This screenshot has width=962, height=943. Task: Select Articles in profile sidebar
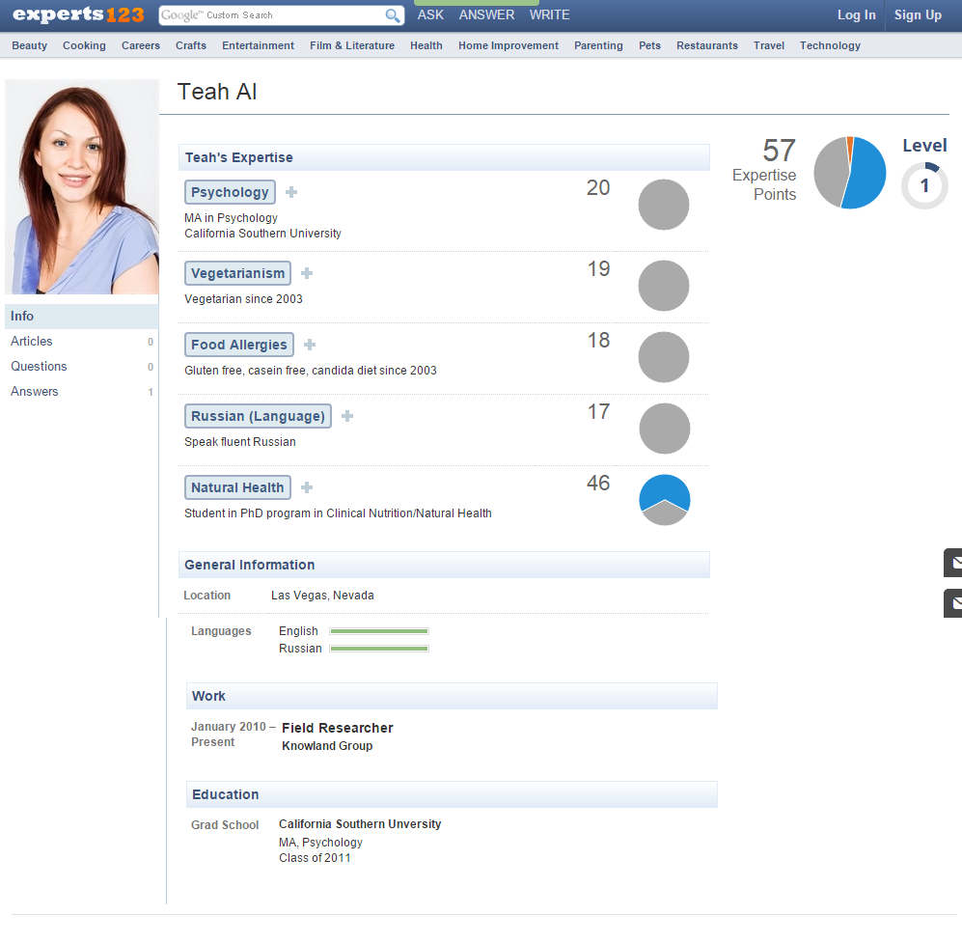(82, 341)
